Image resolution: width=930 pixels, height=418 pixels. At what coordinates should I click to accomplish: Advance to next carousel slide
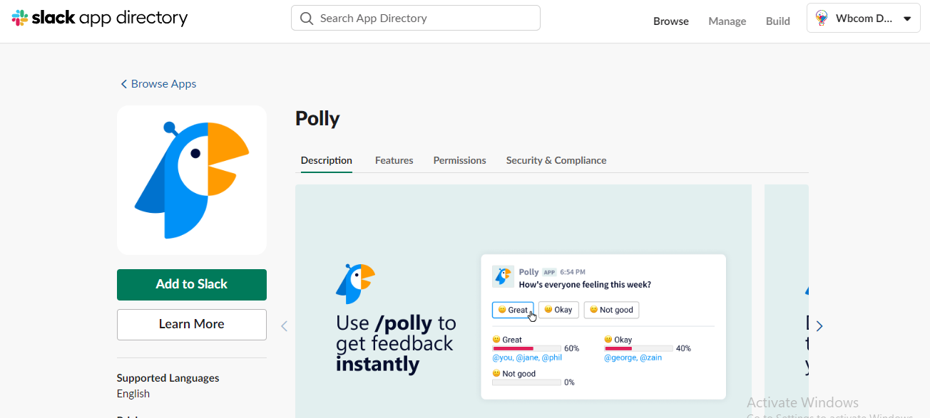click(819, 326)
